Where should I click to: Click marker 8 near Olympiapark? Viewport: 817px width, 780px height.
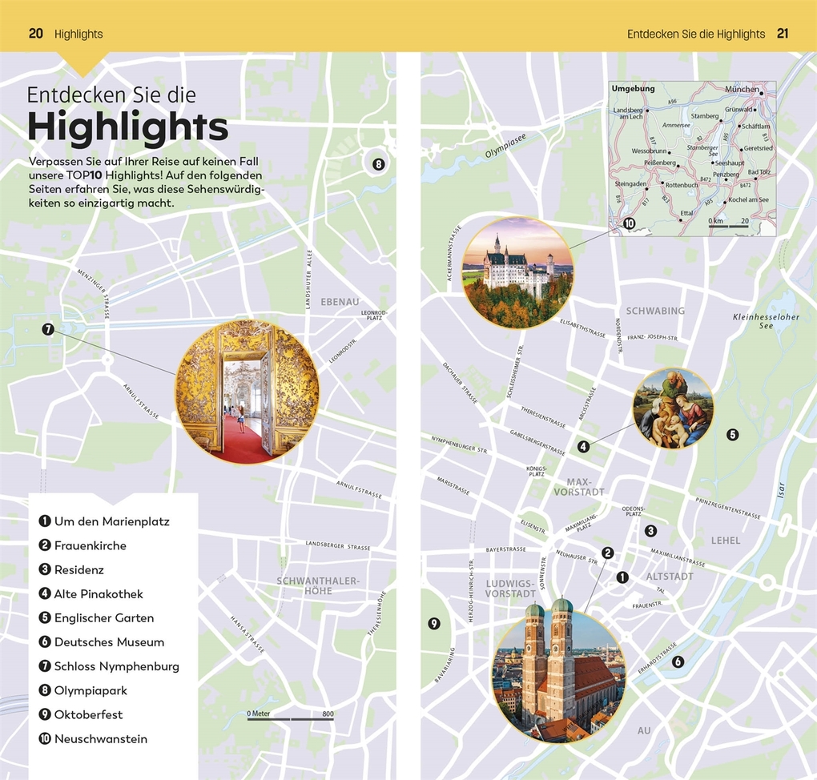pyautogui.click(x=378, y=164)
